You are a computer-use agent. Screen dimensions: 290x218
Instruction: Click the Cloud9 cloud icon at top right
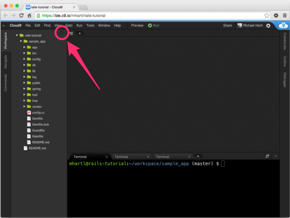pos(284,26)
